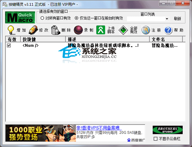
Task: Click the 1000职业 强势登场 banner ad
Action: point(40,133)
